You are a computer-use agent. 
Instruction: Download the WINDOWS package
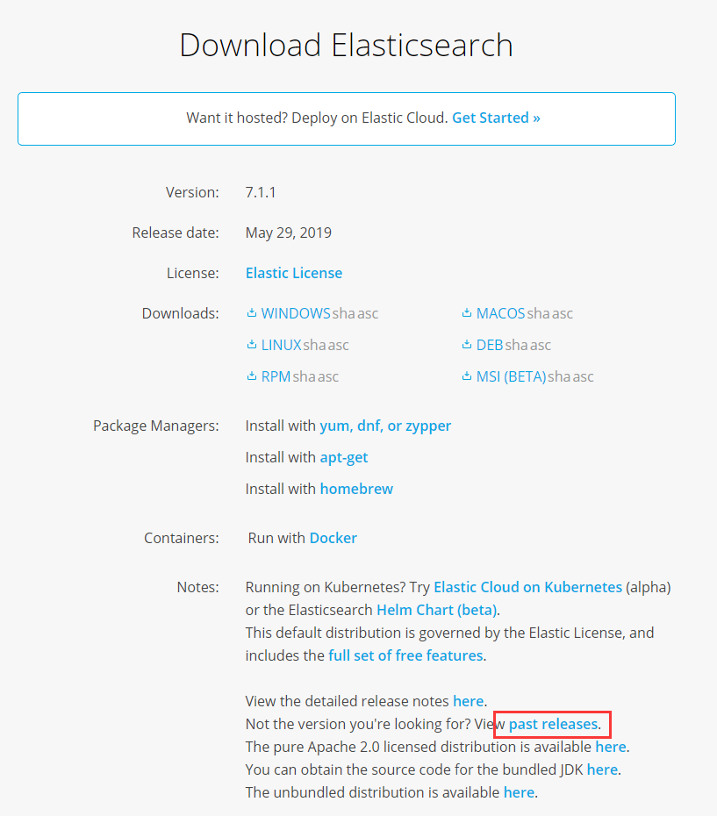(x=296, y=313)
